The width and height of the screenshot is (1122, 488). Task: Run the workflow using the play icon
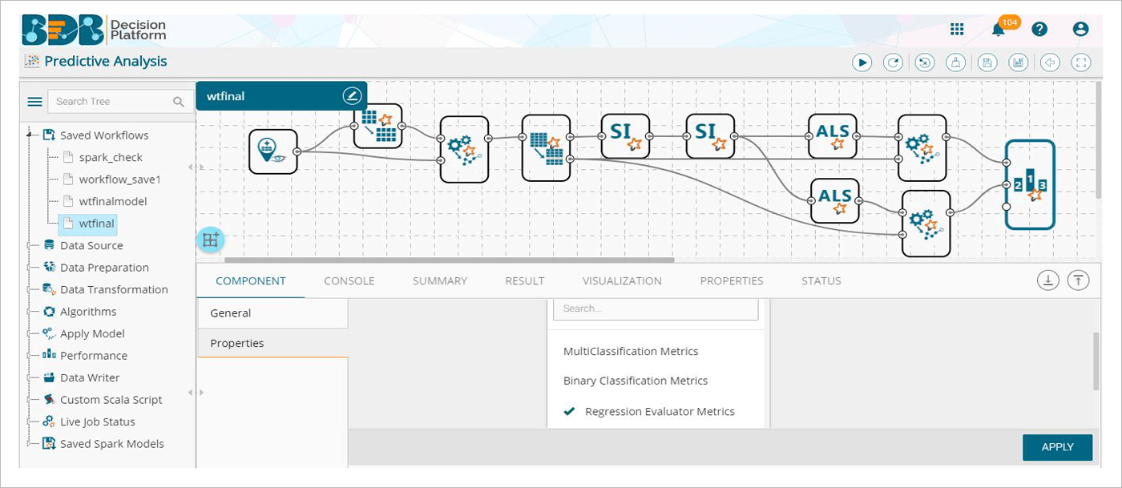tap(862, 62)
